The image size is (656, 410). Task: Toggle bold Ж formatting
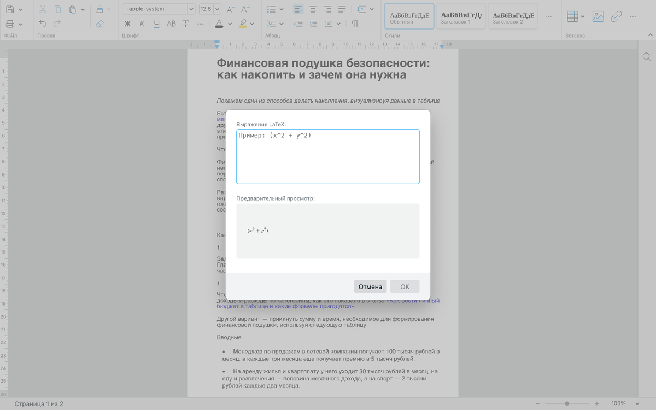pyautogui.click(x=127, y=24)
